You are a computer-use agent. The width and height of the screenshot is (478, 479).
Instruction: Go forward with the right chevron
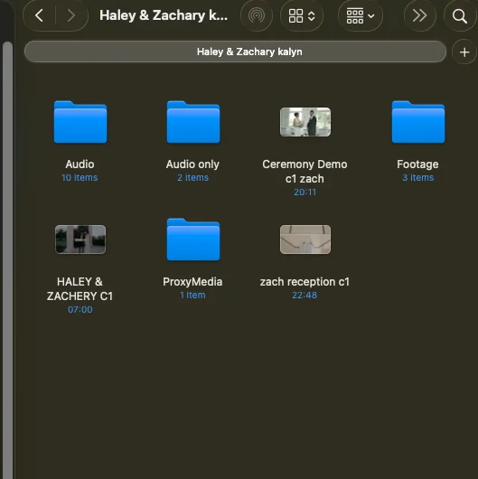(x=70, y=15)
